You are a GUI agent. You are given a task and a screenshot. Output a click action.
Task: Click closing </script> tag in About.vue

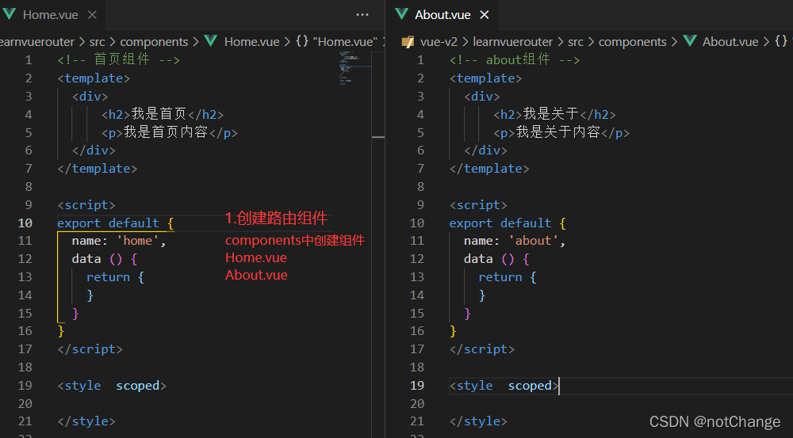point(482,349)
